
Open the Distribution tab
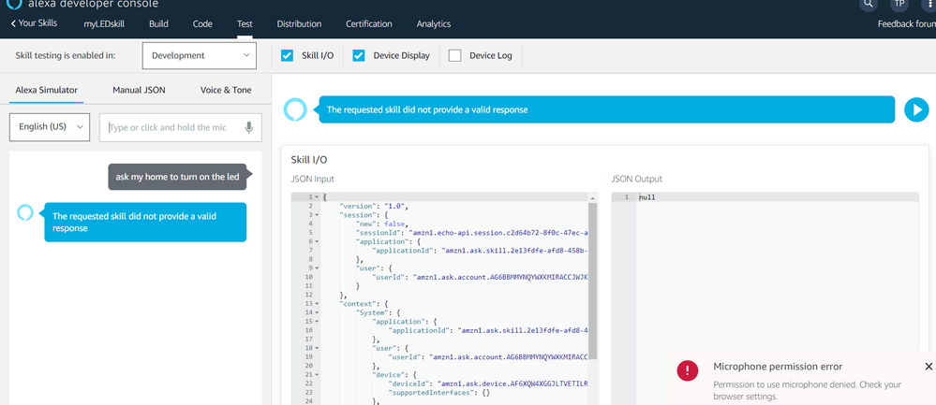pyautogui.click(x=299, y=23)
